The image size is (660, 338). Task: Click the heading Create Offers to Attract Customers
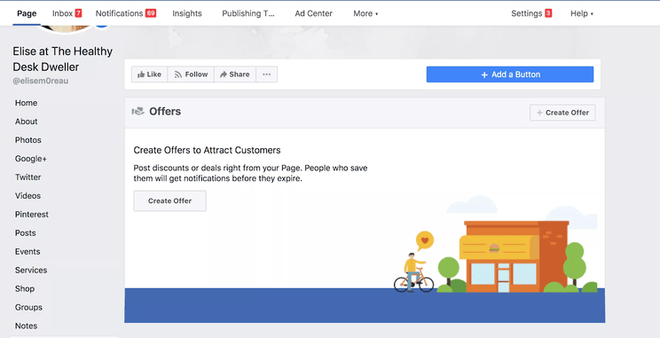click(x=207, y=150)
